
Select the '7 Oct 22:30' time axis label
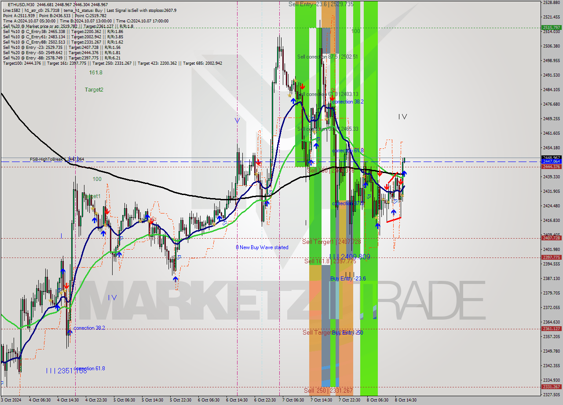(x=349, y=400)
